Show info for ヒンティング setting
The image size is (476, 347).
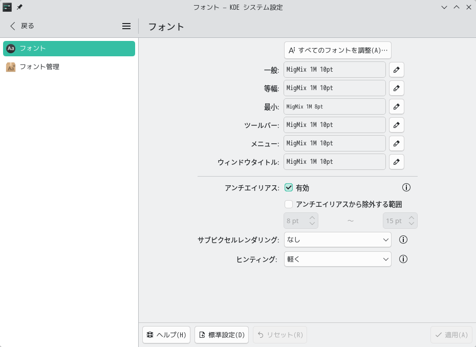tap(403, 259)
